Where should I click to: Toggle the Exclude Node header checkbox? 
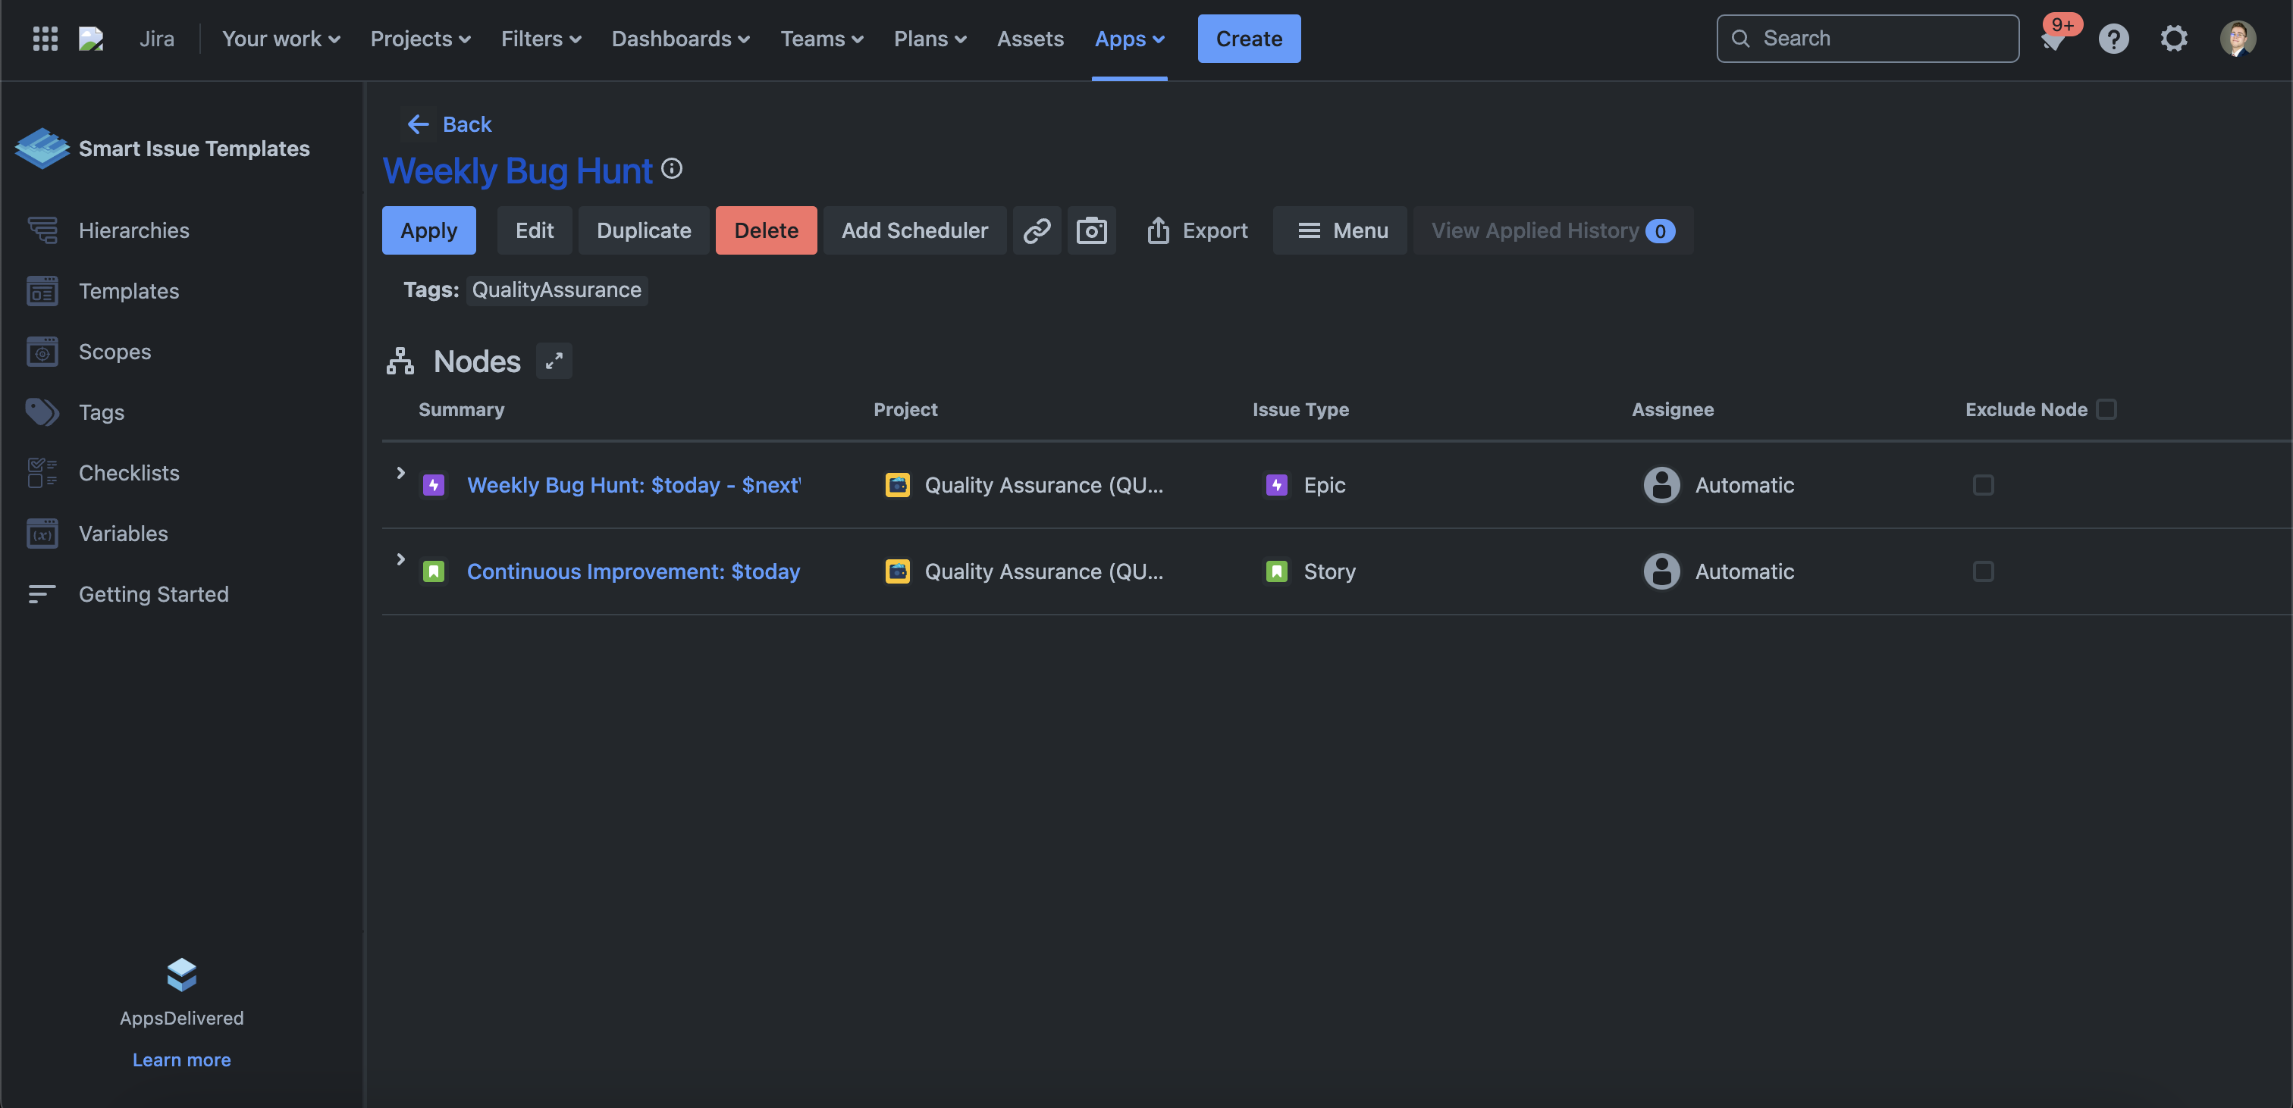pyautogui.click(x=2106, y=409)
